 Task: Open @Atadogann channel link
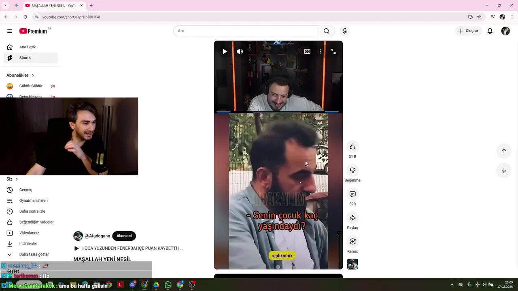pos(98,236)
